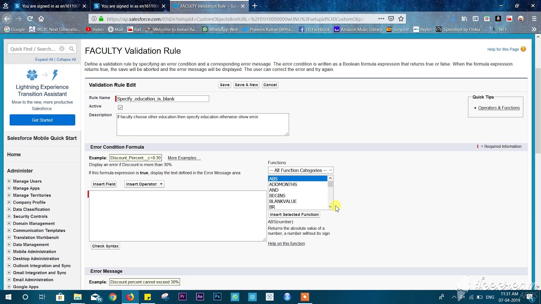Click the Save button
Viewport: 541px width, 304px height.
pyautogui.click(x=224, y=85)
